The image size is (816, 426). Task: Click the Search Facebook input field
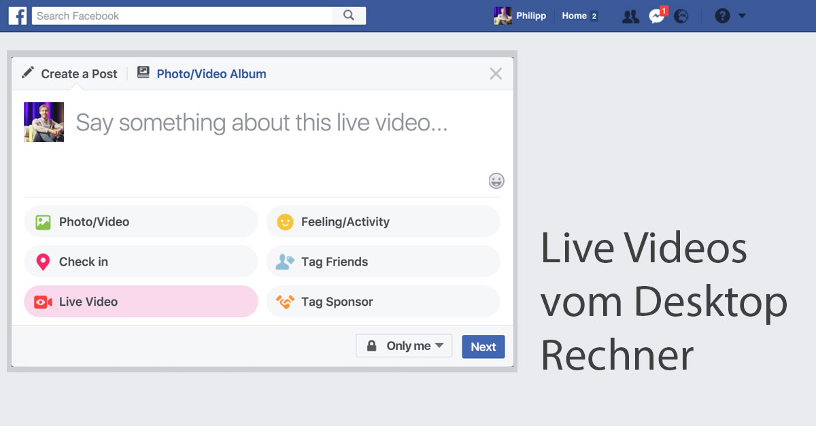[x=182, y=16]
